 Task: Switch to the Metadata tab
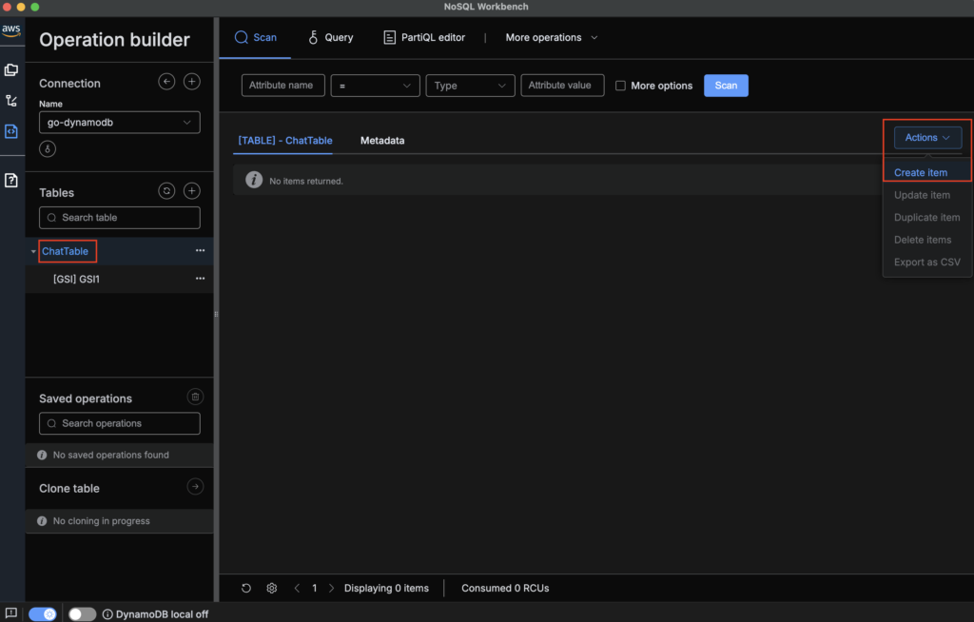tap(381, 141)
